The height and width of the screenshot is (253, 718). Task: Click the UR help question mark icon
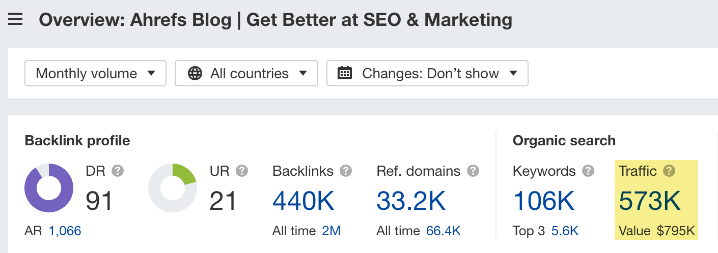coord(242,171)
